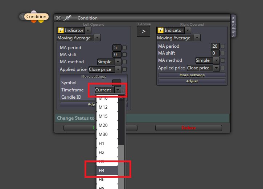
Task: Select M12 in timeframe list
Action: pos(107,107)
